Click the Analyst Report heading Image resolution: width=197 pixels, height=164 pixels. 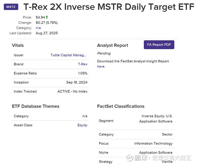(x=113, y=45)
